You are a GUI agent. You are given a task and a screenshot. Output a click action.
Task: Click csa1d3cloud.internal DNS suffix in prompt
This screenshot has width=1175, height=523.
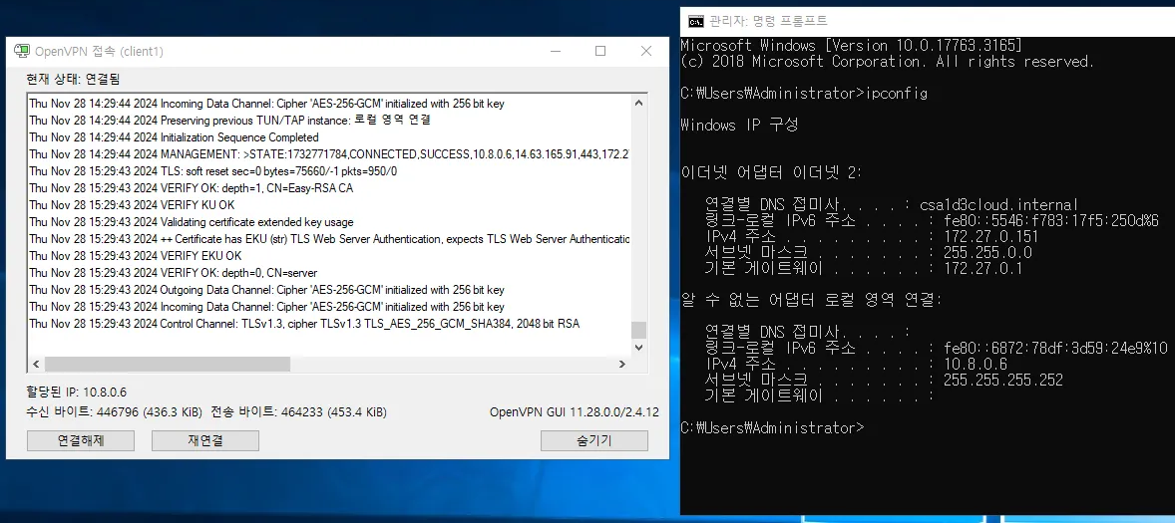(x=998, y=205)
